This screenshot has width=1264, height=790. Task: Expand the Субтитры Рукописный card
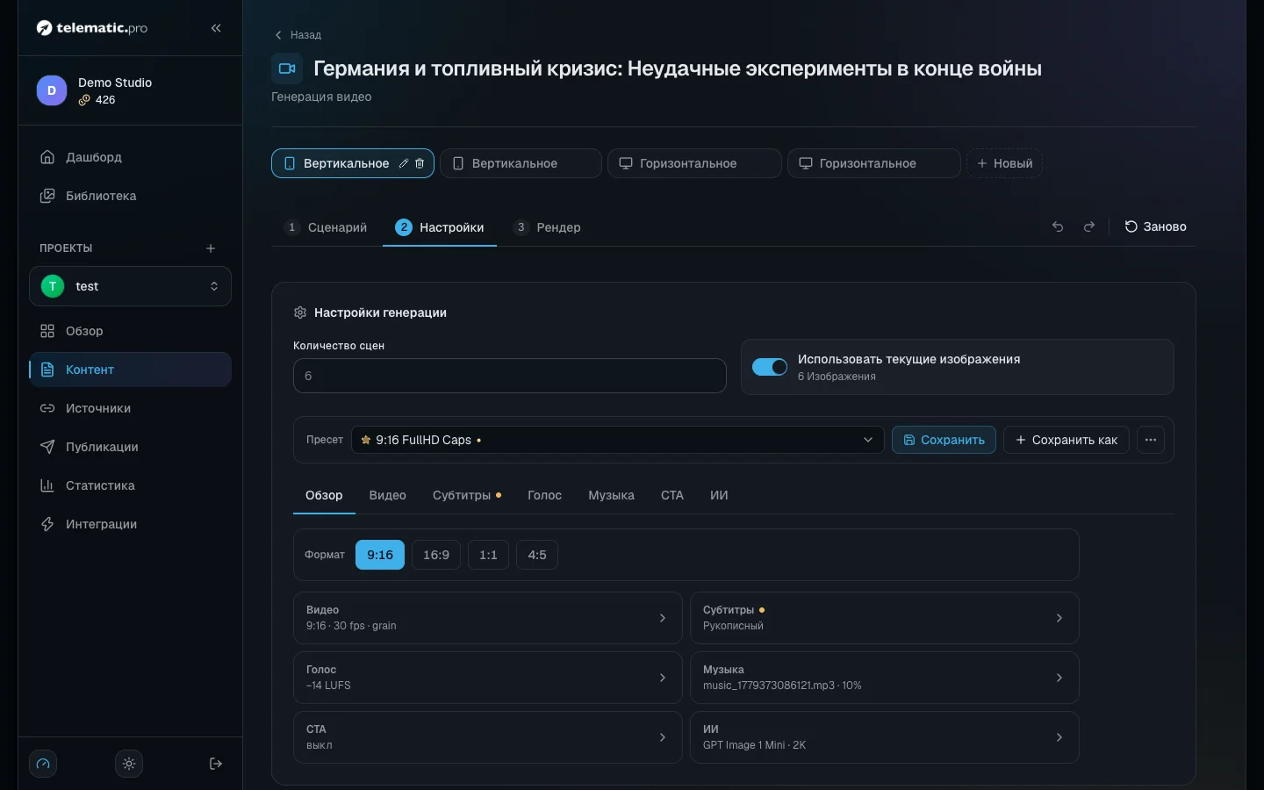[884, 618]
